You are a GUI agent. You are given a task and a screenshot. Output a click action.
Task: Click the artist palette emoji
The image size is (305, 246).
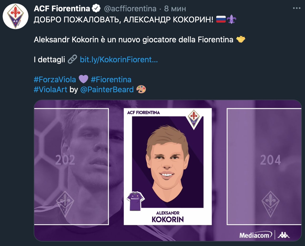(141, 90)
